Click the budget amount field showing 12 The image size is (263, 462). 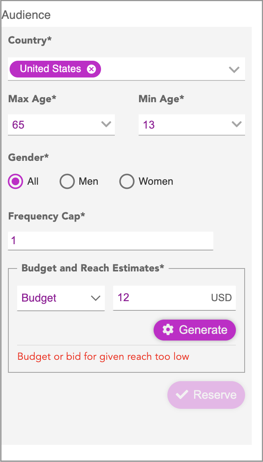pos(174,298)
